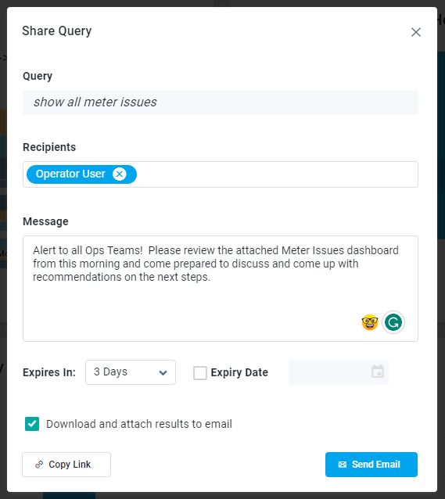Open the Expires In 3 Days dropdown

pyautogui.click(x=131, y=372)
